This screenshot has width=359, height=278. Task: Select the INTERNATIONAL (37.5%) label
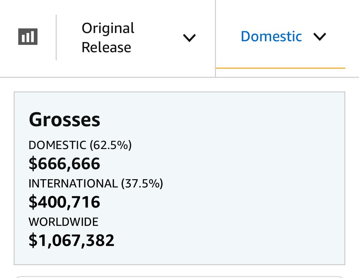pyautogui.click(x=96, y=184)
